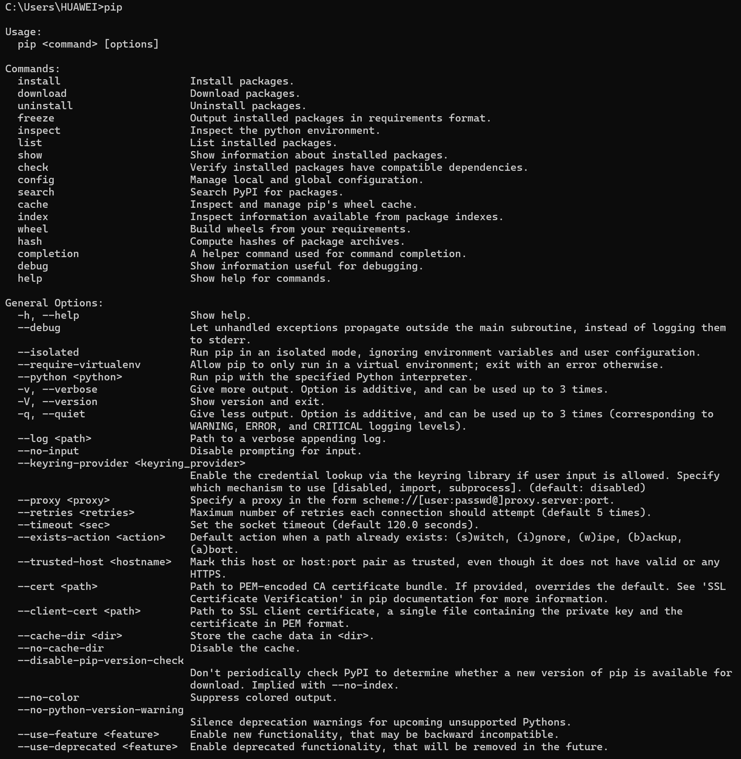Click the text 'pip <command> [options]'
Screen dimensions: 741x759
[88, 44]
